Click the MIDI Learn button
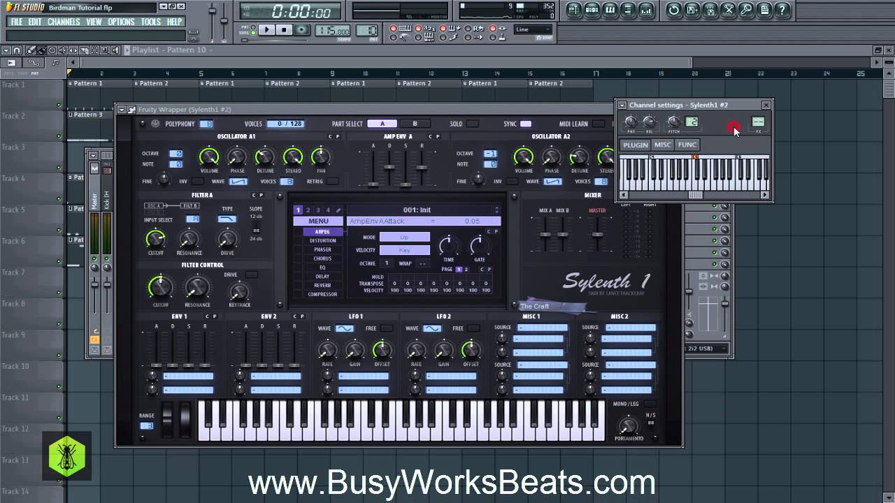The width and height of the screenshot is (895, 503). (x=599, y=124)
